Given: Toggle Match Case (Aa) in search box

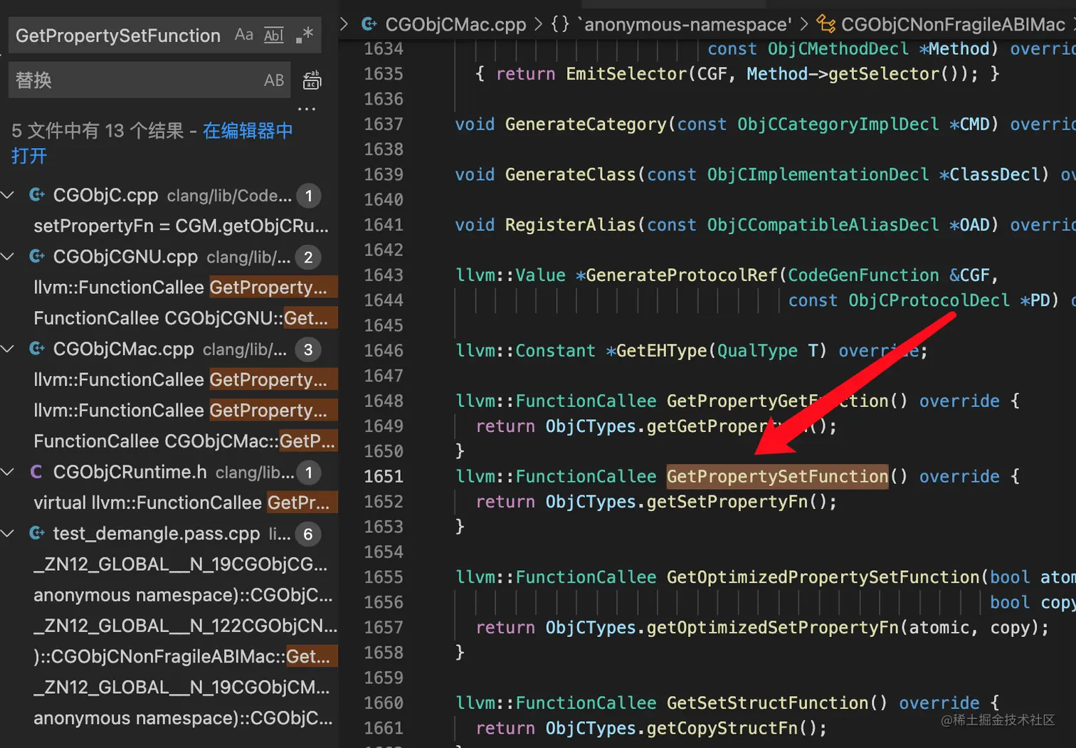Looking at the screenshot, I should click(243, 35).
